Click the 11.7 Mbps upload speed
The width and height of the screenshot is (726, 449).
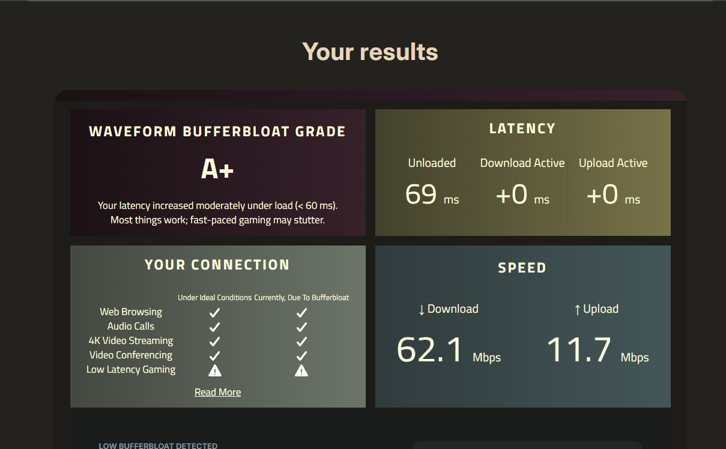597,350
